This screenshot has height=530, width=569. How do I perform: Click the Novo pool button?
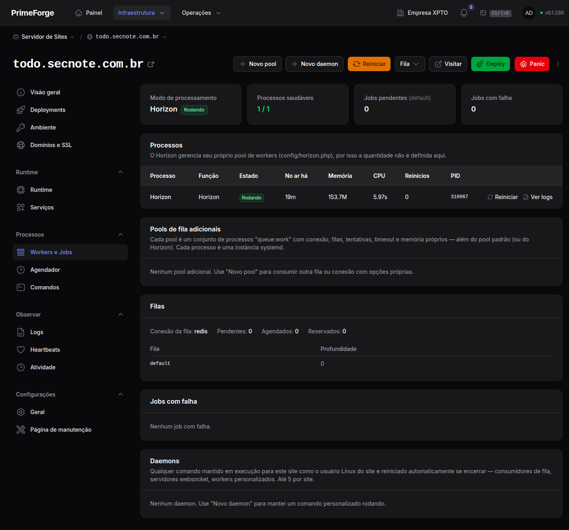[258, 64]
